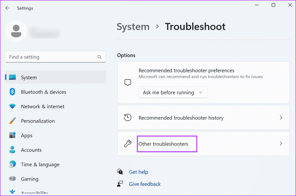The width and height of the screenshot is (296, 196).
Task: Click the search magnifier icon
Action: tap(99, 57)
